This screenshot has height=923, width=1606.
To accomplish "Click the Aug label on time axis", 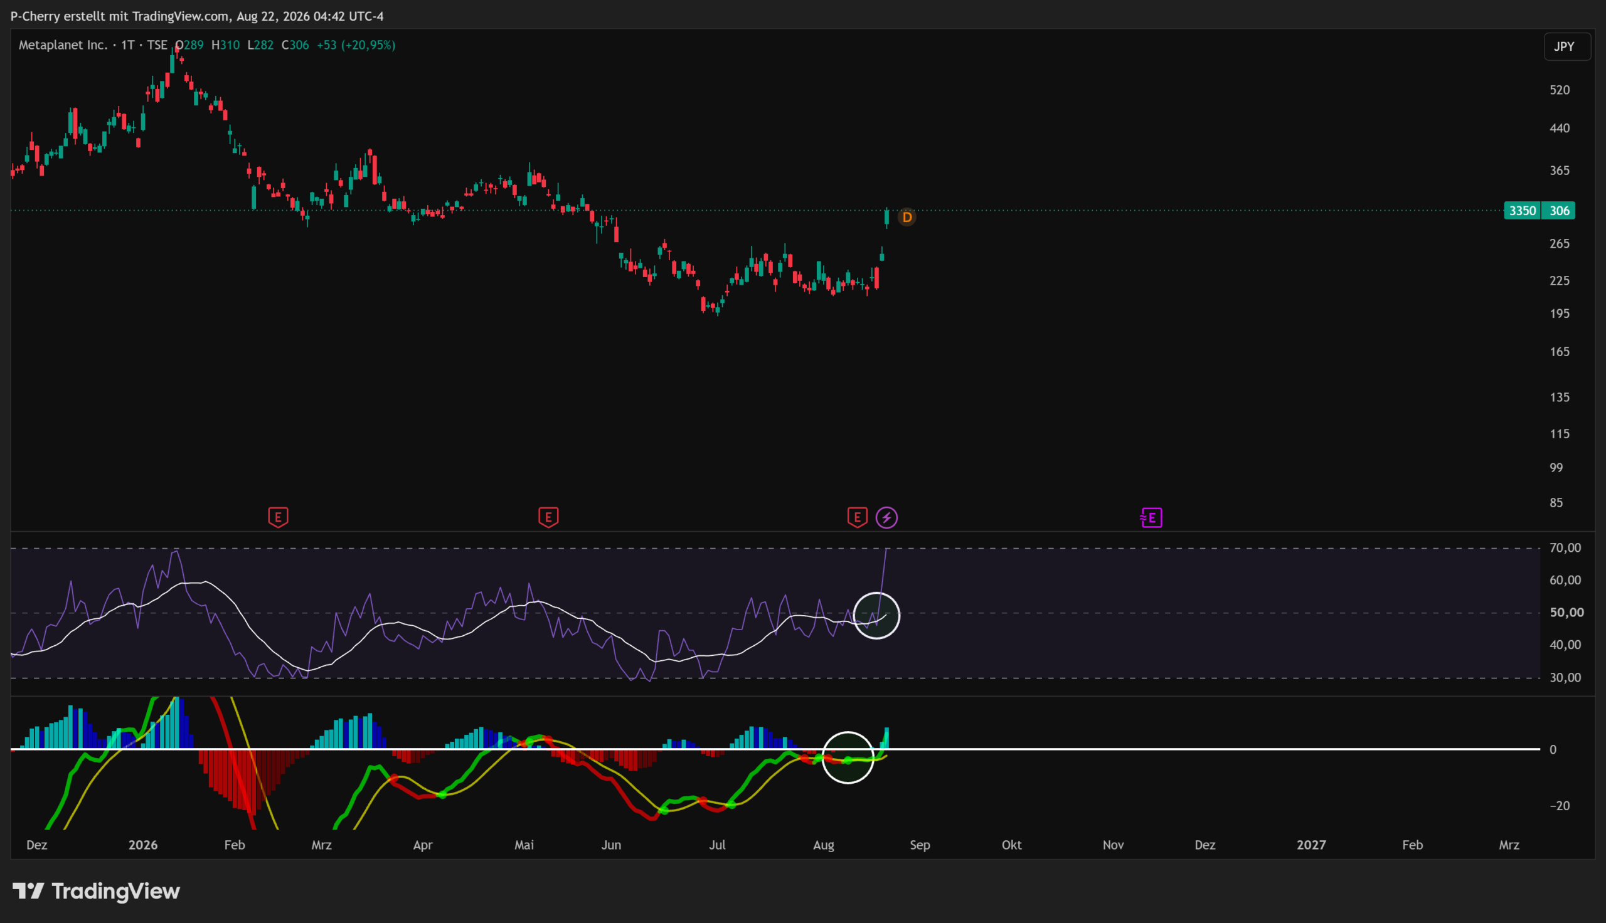I will pyautogui.click(x=824, y=845).
